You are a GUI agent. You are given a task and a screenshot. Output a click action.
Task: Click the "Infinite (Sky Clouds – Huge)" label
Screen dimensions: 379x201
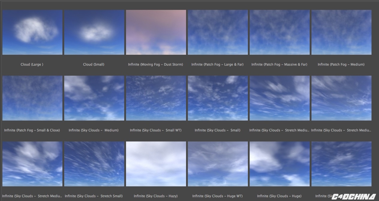[279, 196]
